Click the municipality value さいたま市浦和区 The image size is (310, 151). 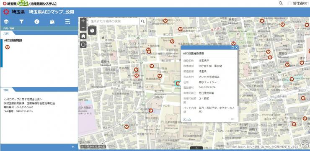[x=209, y=77]
